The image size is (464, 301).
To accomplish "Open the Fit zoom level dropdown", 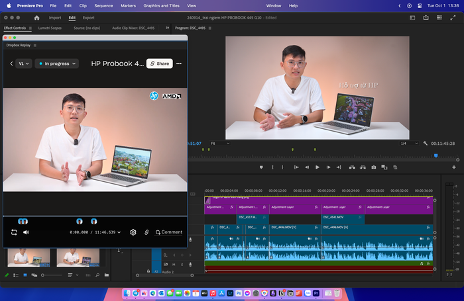I will coord(220,144).
